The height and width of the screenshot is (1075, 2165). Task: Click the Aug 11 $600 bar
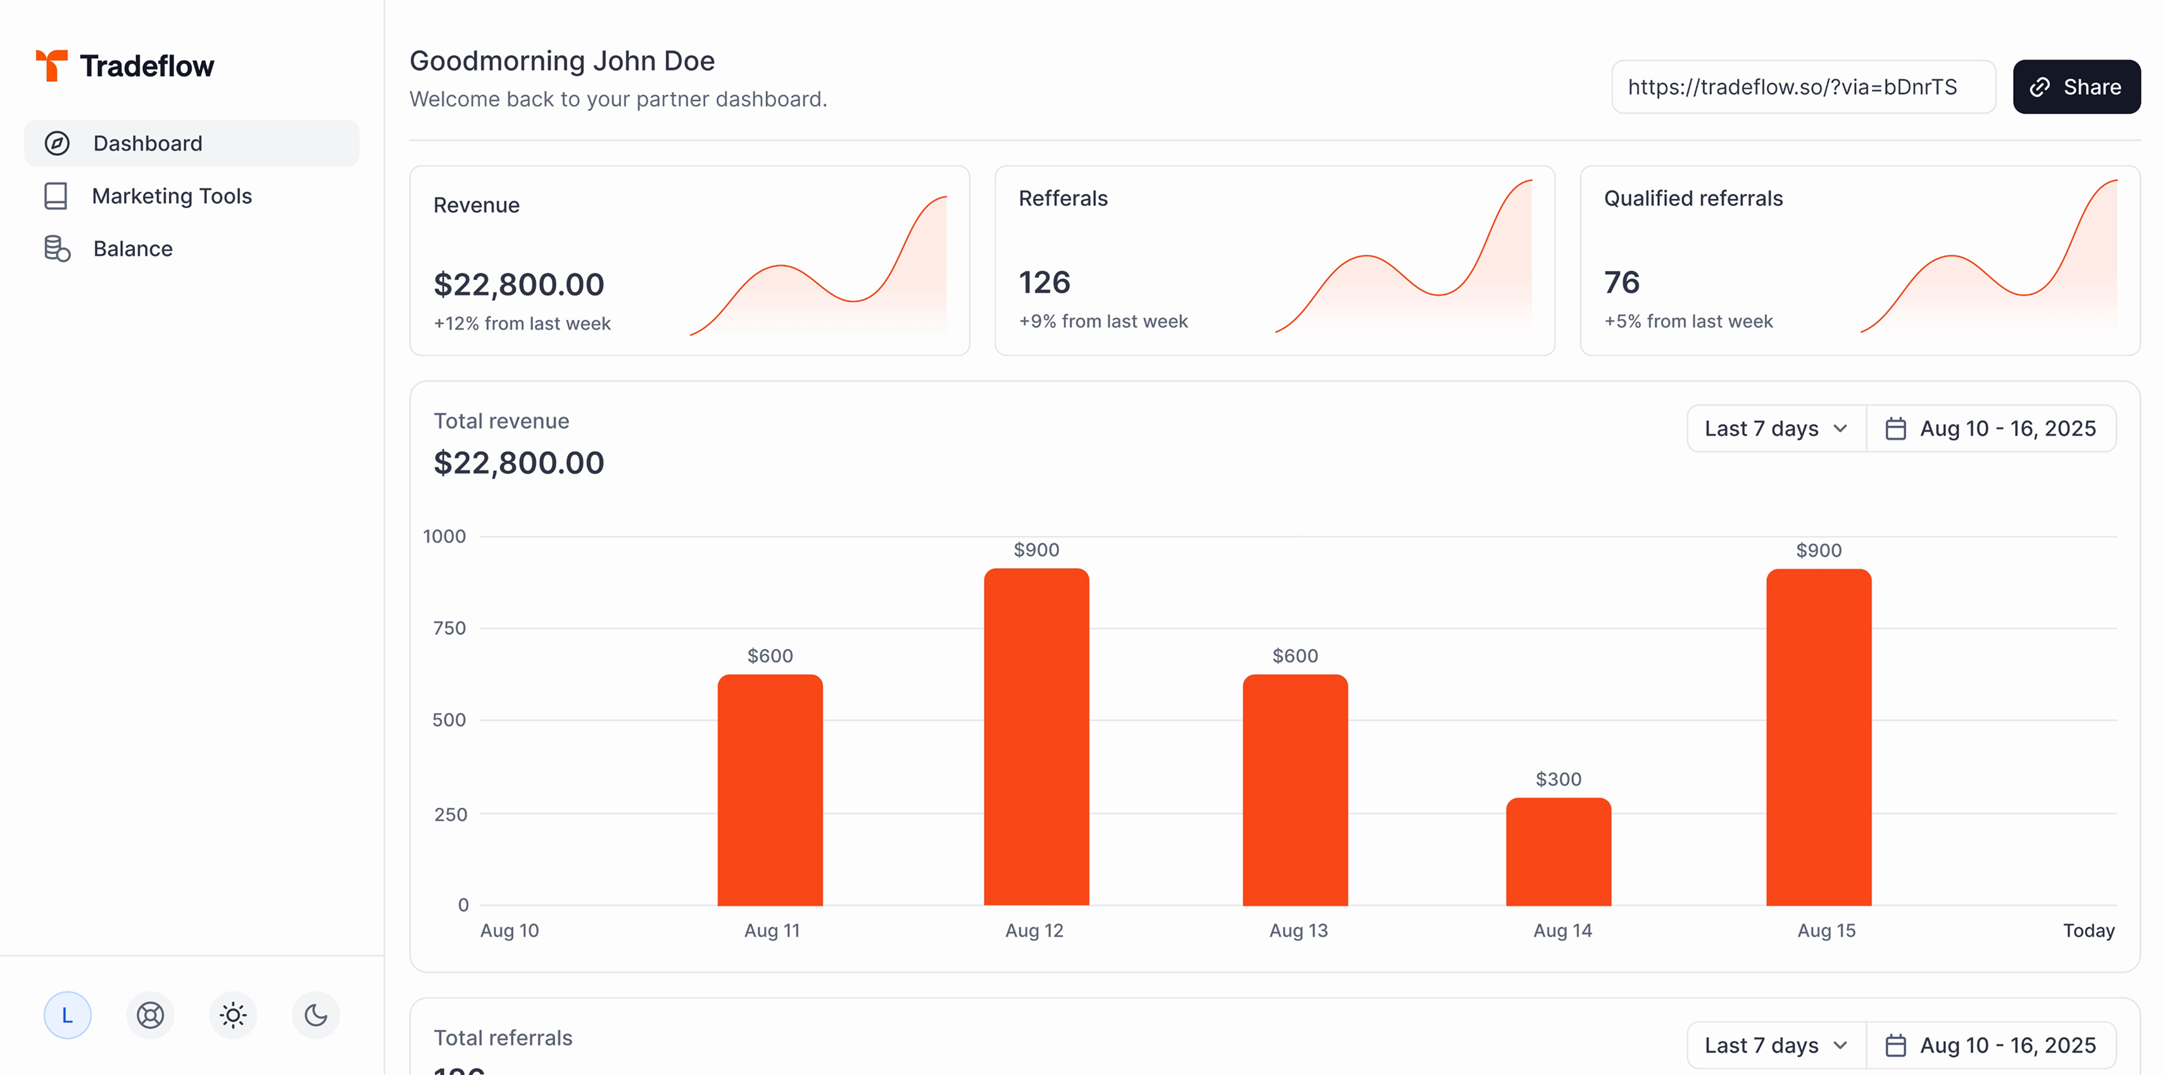coord(770,790)
